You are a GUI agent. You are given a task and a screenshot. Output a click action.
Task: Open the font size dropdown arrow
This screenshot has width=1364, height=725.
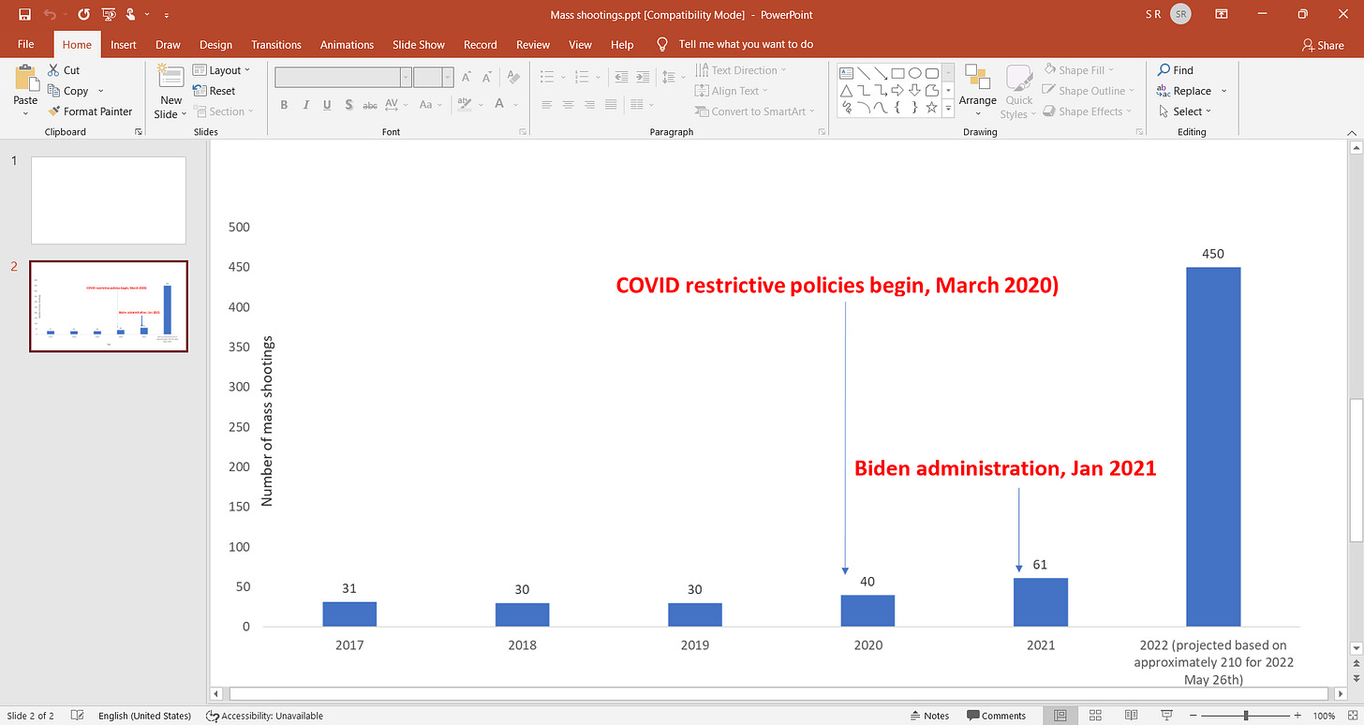(449, 78)
